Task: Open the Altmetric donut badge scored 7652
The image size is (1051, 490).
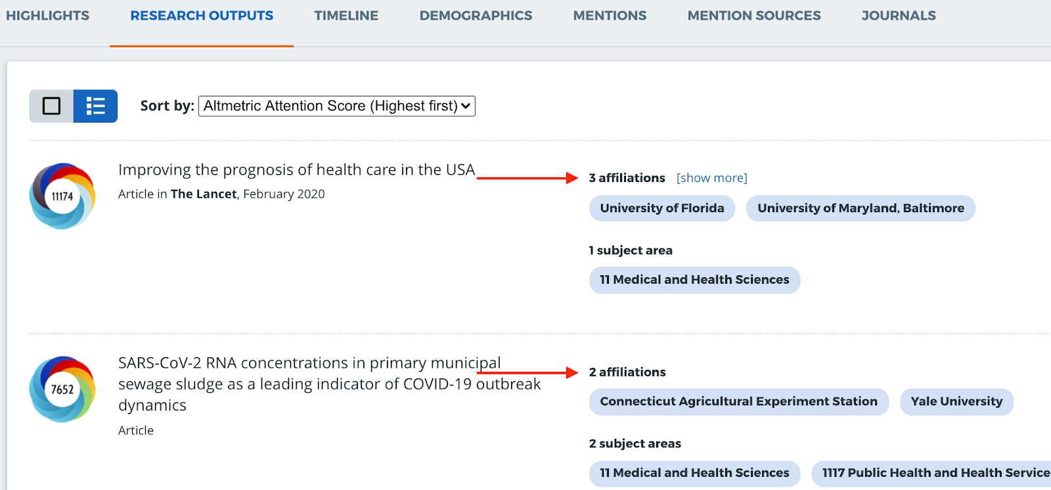Action: tap(62, 390)
